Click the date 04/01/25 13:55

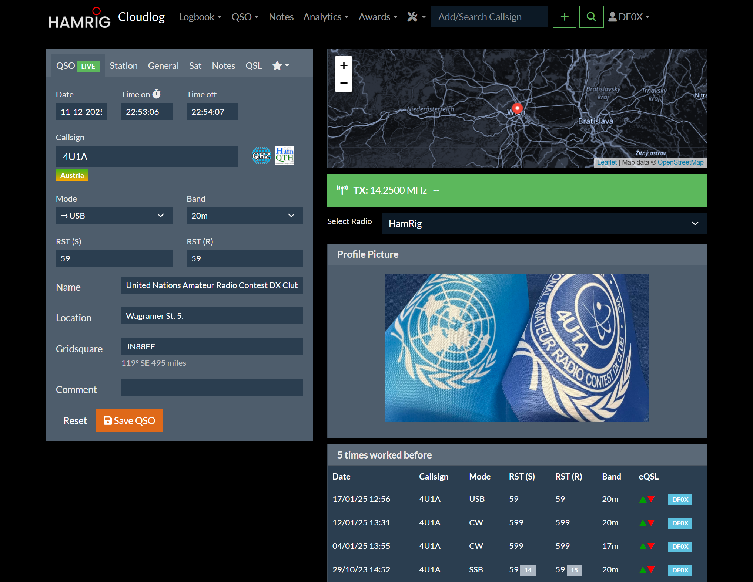click(x=361, y=546)
